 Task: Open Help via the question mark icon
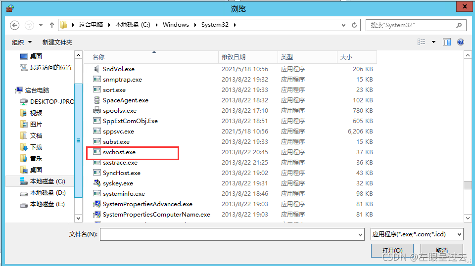461,42
